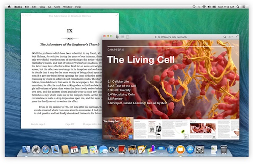Open App Store from the Dock

click(190, 150)
